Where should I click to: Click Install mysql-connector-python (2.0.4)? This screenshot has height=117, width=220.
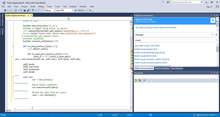point(151,63)
